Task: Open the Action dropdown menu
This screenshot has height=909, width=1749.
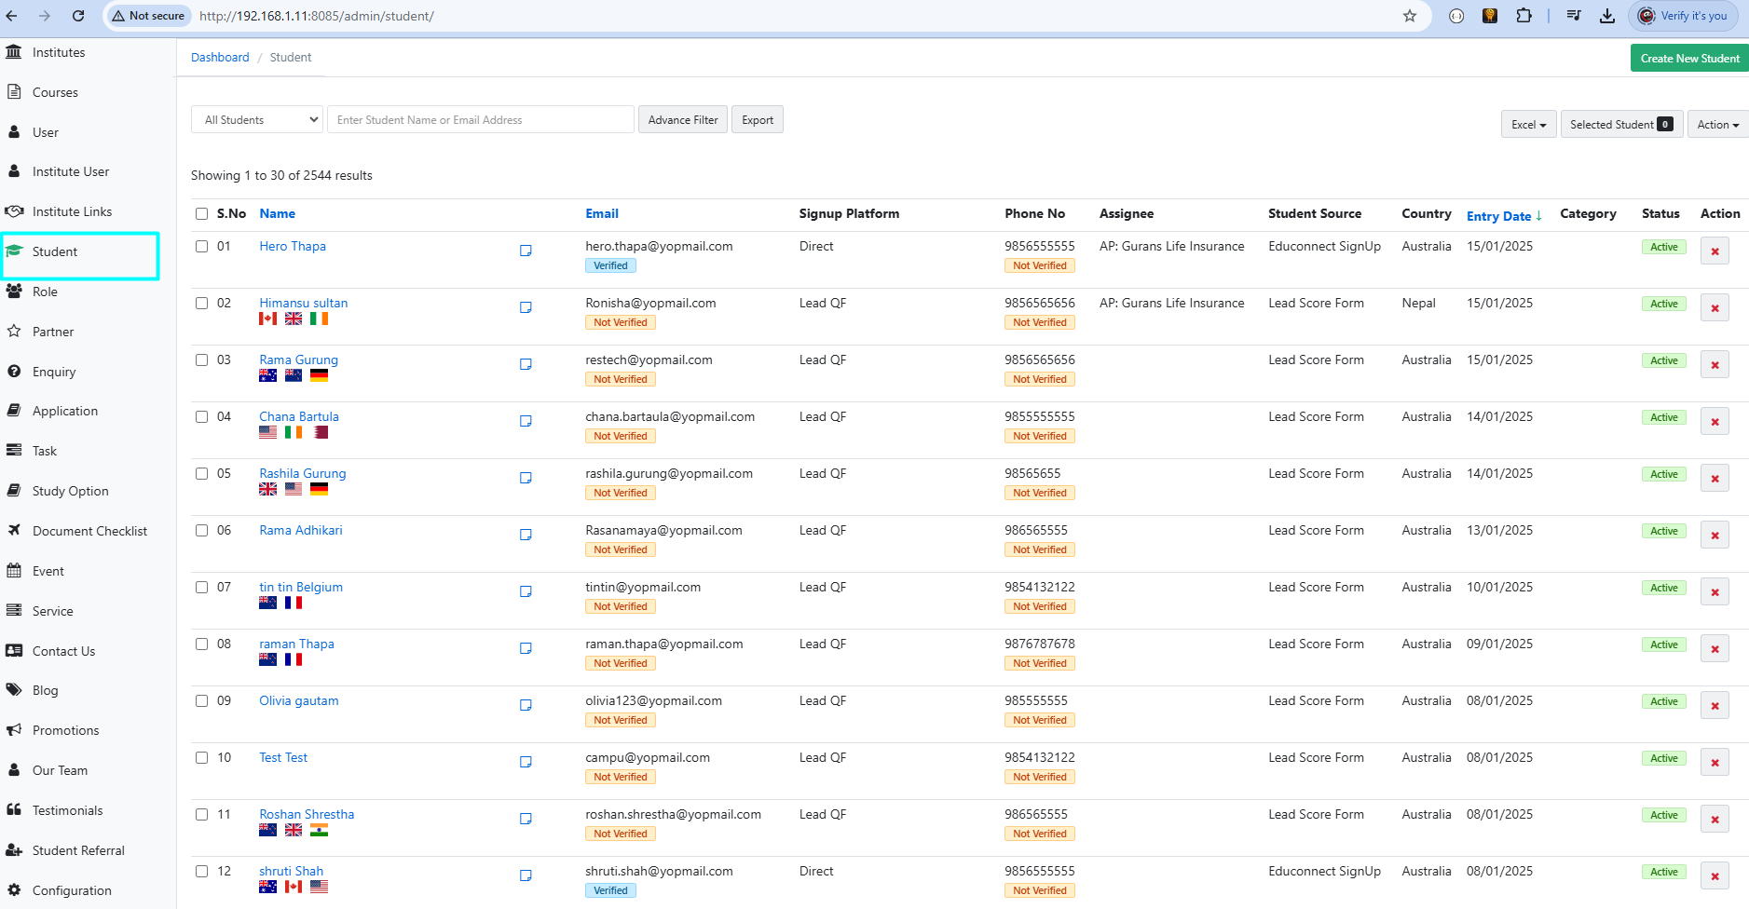Action: pyautogui.click(x=1717, y=125)
